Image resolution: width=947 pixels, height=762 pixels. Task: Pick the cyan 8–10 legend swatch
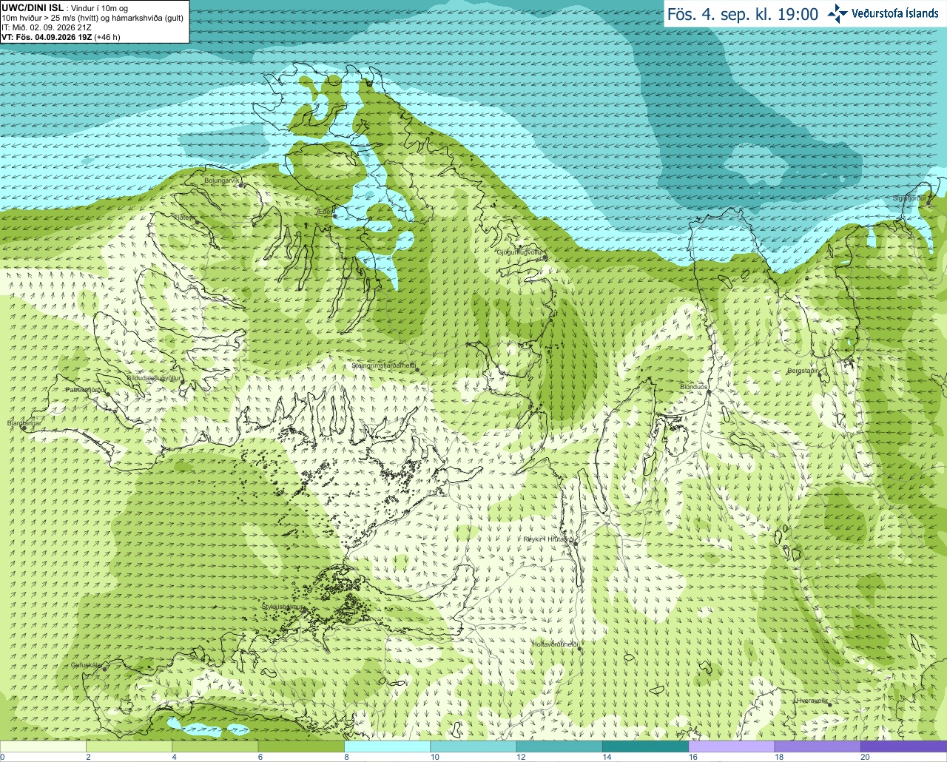[x=387, y=746]
